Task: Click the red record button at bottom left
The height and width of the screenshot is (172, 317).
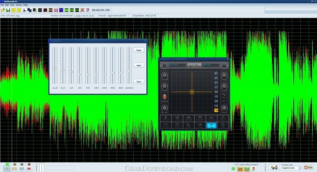Action: point(29,169)
